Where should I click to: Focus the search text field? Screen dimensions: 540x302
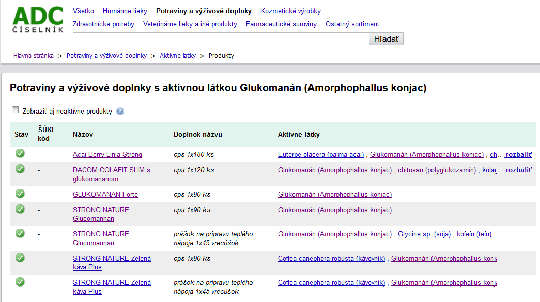(x=221, y=39)
